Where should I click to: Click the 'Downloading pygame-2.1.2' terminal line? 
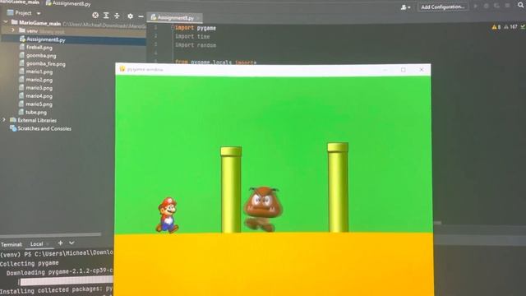point(60,272)
